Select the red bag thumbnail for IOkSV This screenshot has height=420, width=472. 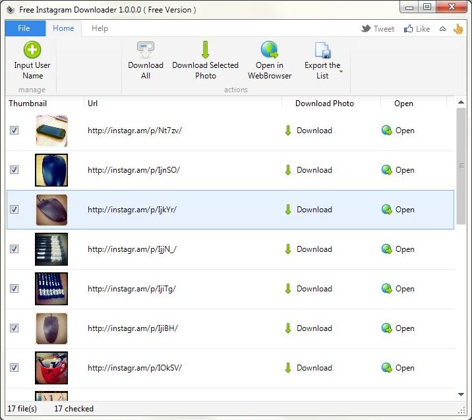click(x=51, y=368)
